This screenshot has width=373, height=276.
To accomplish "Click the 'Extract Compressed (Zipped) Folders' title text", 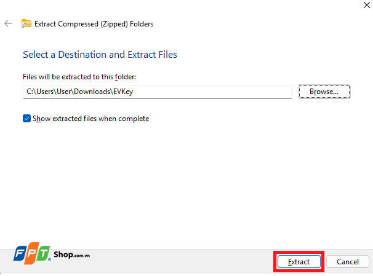I will coord(94,24).
